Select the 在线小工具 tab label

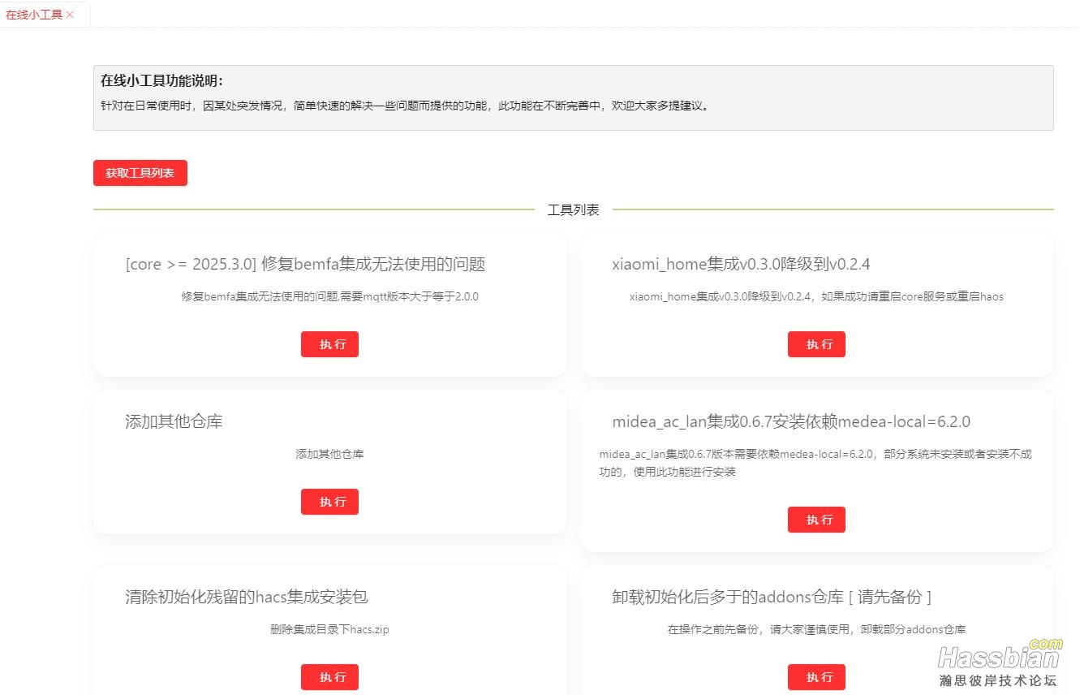pyautogui.click(x=34, y=15)
